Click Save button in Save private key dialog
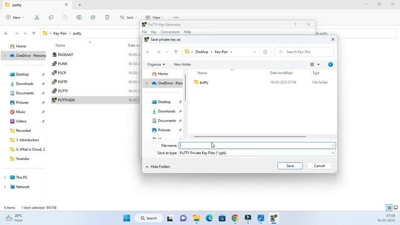Screen dimensions: 400x225 (290, 166)
